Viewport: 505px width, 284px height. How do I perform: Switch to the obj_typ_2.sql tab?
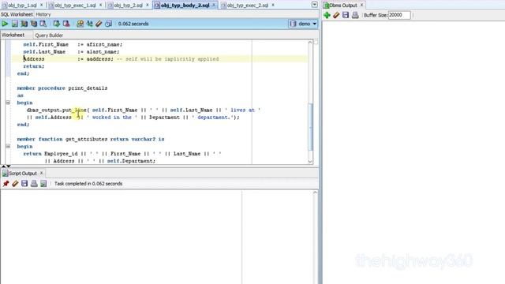pyautogui.click(x=128, y=6)
